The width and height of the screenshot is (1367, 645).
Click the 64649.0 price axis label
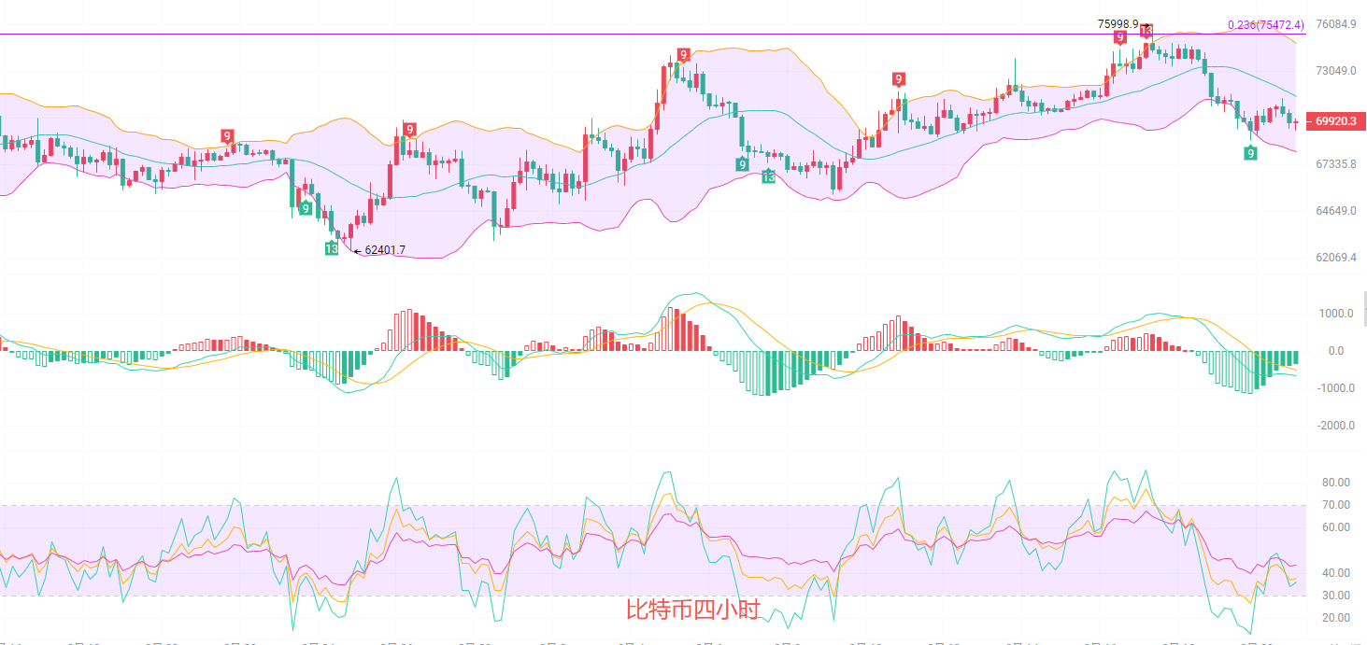1336,211
